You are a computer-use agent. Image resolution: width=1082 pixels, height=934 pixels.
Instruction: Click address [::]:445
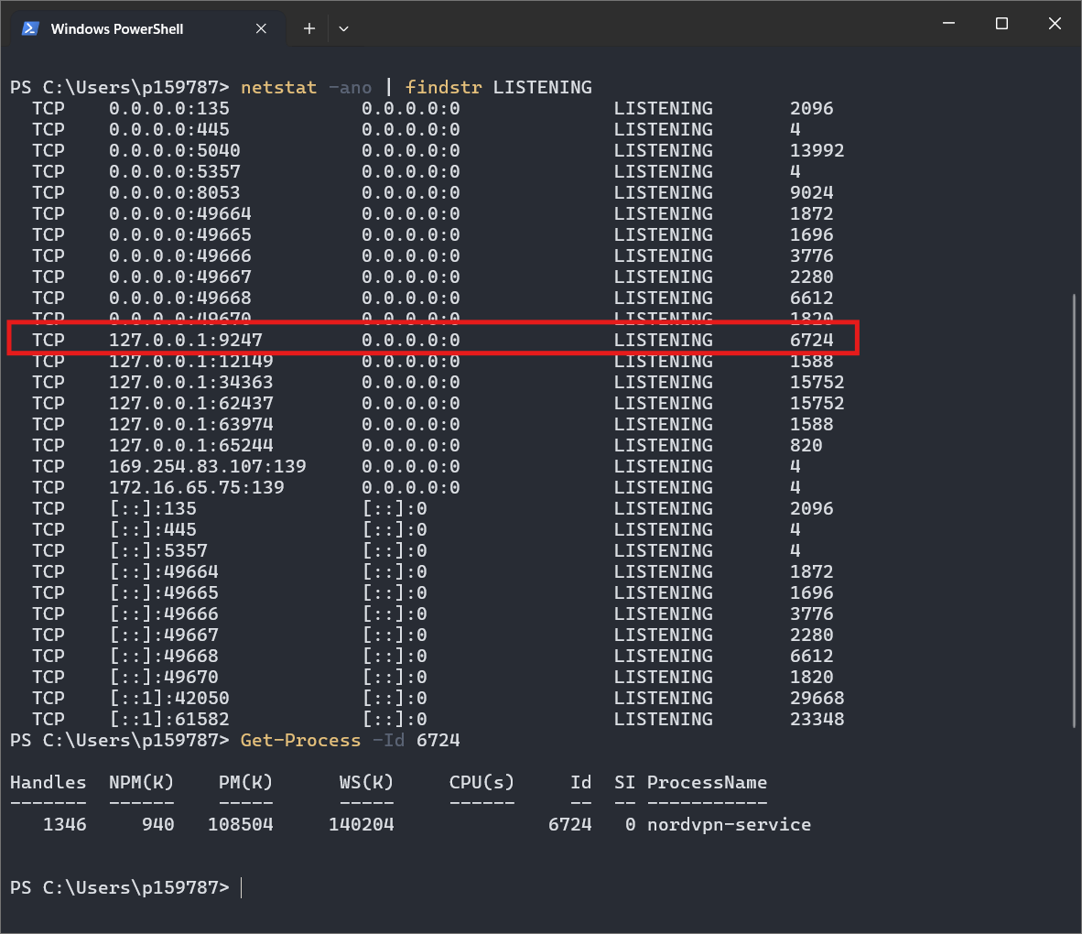pyautogui.click(x=153, y=530)
